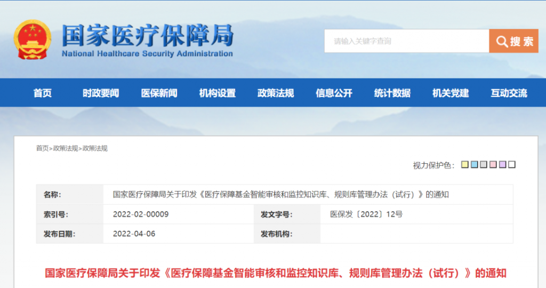The image size is (546, 288).
Task: Click the index number 2022-02-00009
Action: 141,214
